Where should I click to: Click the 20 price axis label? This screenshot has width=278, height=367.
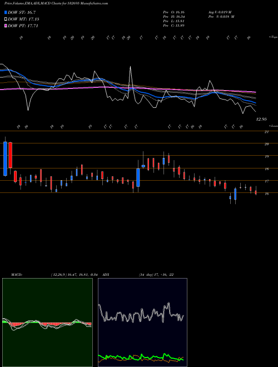266,144
